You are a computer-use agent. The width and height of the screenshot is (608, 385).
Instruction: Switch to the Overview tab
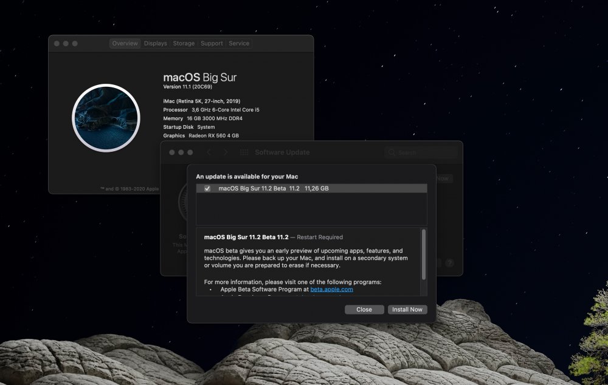[125, 43]
